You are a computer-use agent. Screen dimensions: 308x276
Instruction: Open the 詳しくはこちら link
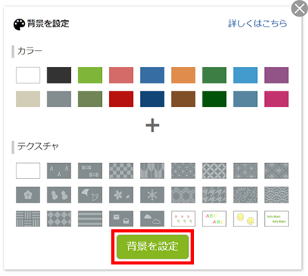click(257, 24)
